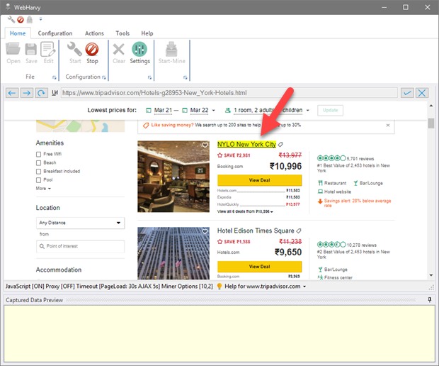Open the Tools ribbon tab
This screenshot has height=366, width=439.
pos(122,33)
